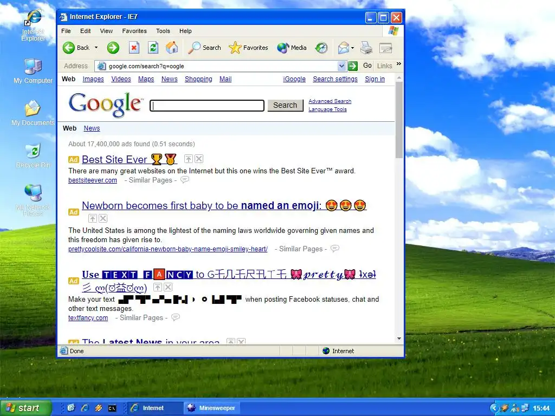Remove the Best Site Ever result

199,159
